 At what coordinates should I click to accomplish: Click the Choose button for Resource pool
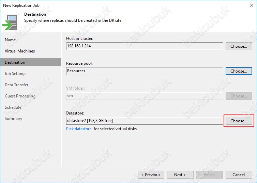pos(239,71)
